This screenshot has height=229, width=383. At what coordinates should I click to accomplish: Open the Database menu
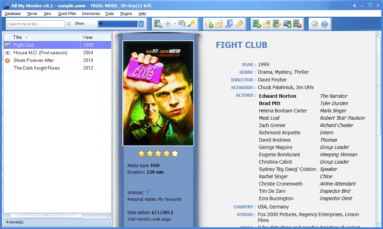(x=13, y=14)
